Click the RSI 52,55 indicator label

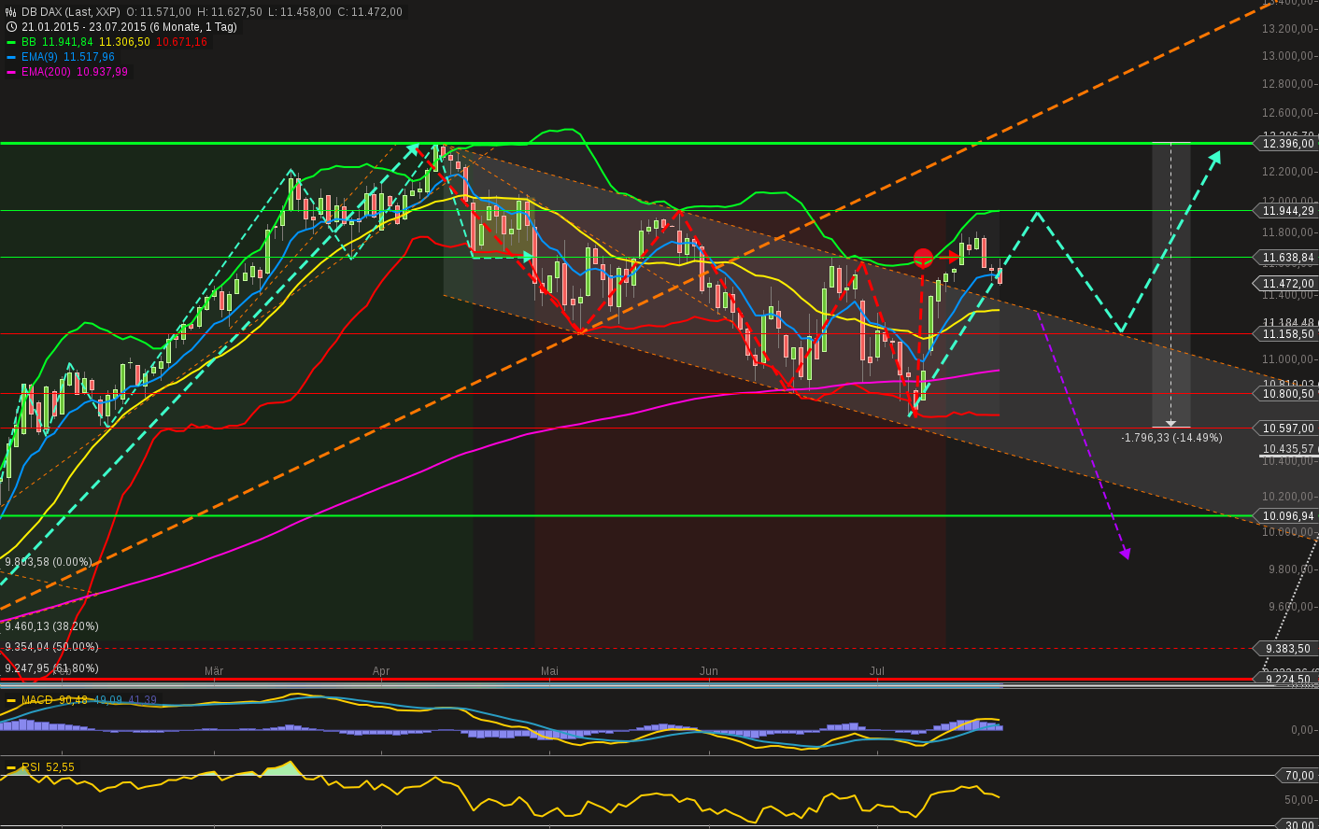click(48, 767)
